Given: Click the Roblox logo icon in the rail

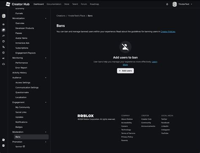Looking at the screenshot, I should coord(3,140).
